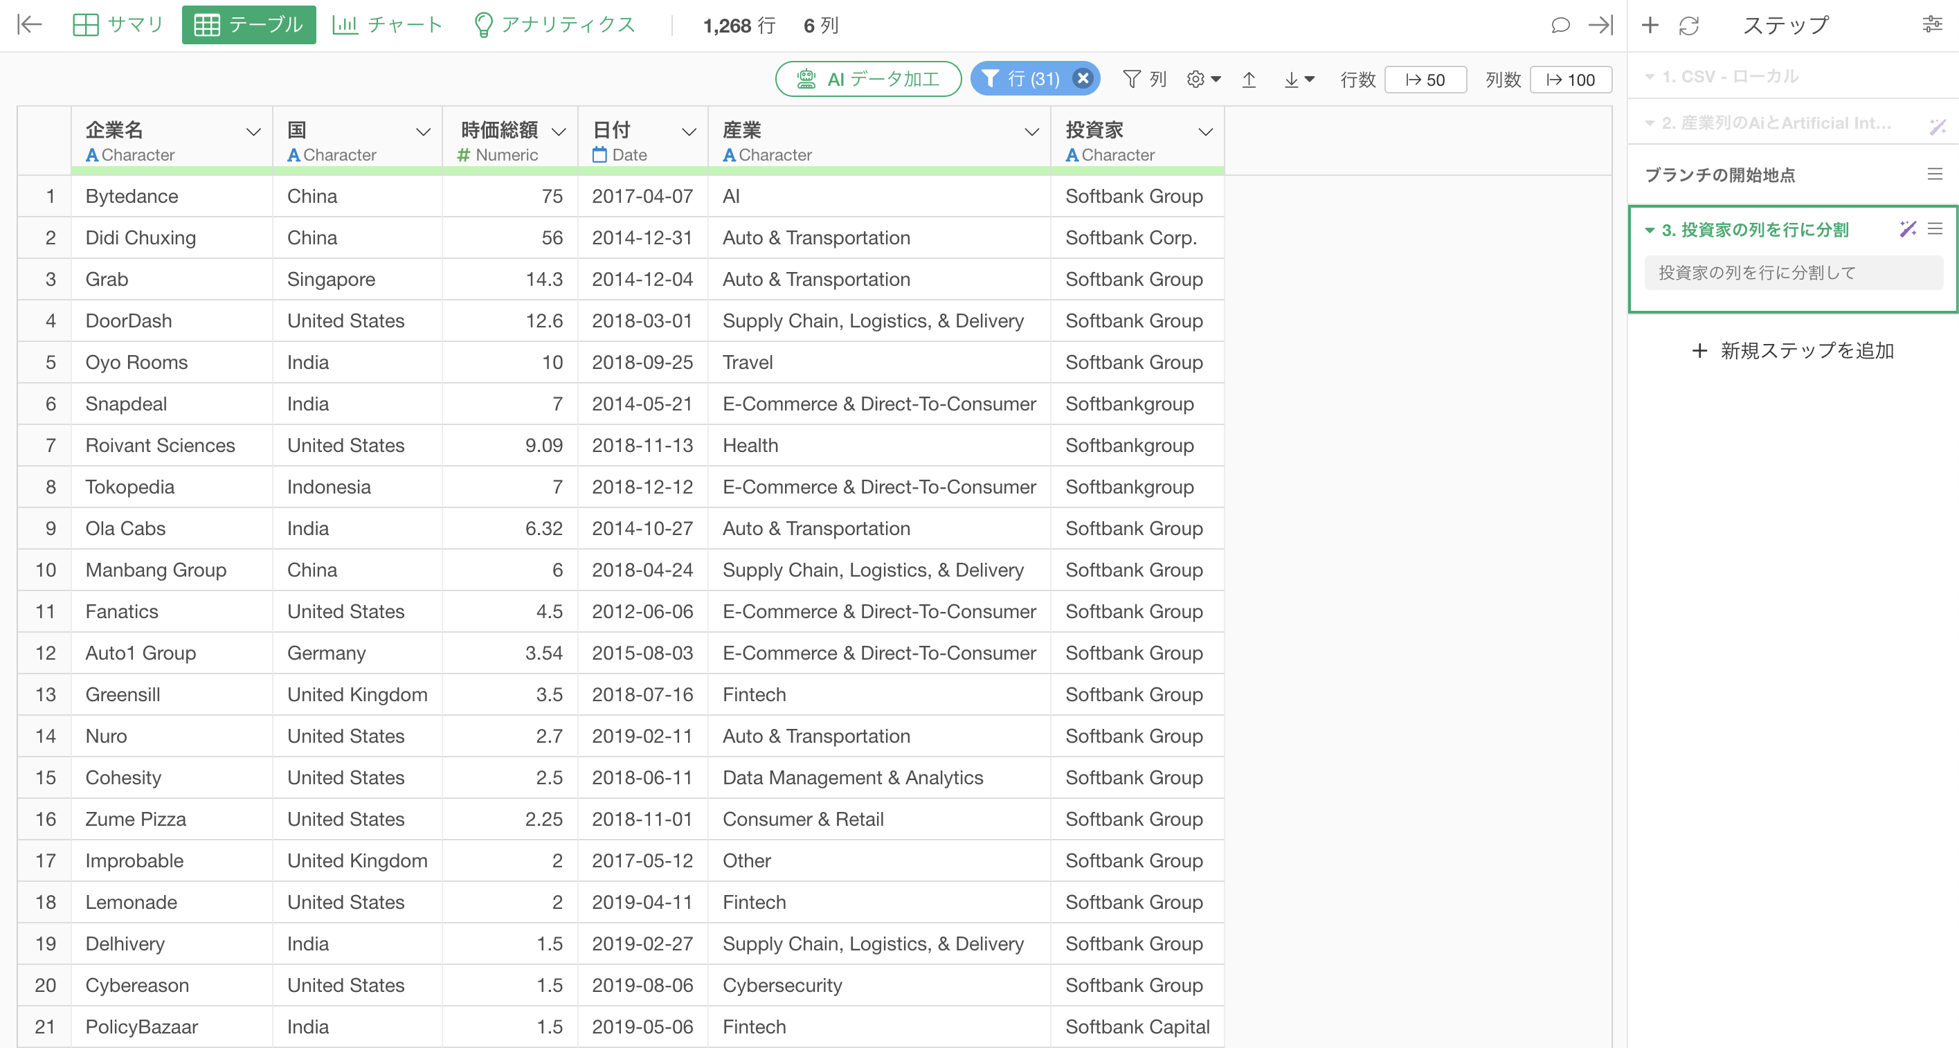The height and width of the screenshot is (1048, 1959).
Task: Select the Travel industry cell
Action: [x=879, y=362]
